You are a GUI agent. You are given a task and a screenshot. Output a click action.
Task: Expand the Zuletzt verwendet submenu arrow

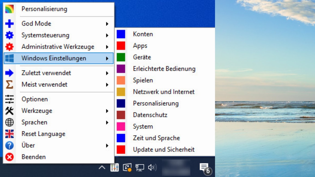107,73
